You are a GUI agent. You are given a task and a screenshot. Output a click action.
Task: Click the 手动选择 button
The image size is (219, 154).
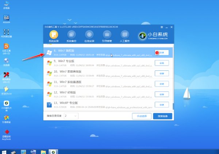(x=142, y=116)
